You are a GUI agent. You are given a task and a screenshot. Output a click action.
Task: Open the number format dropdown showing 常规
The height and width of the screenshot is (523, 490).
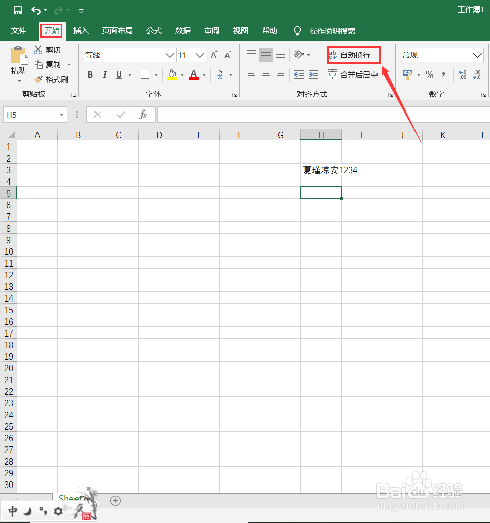click(477, 55)
